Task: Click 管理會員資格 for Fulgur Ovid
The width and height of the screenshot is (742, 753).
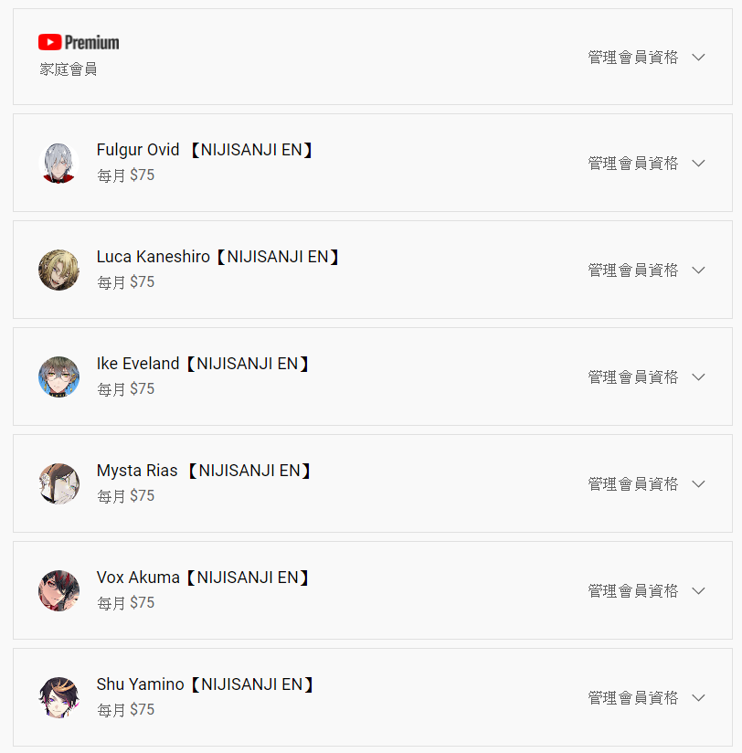Action: [x=633, y=164]
